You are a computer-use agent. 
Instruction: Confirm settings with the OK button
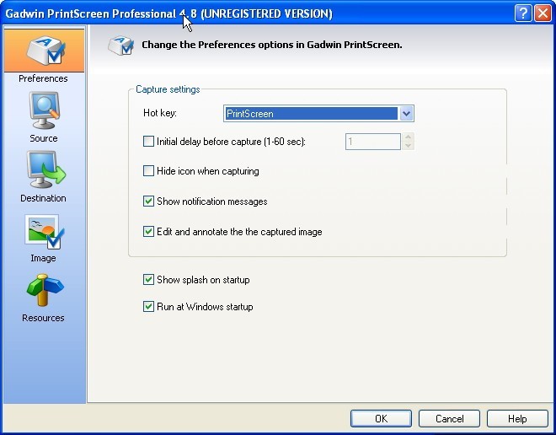[381, 419]
